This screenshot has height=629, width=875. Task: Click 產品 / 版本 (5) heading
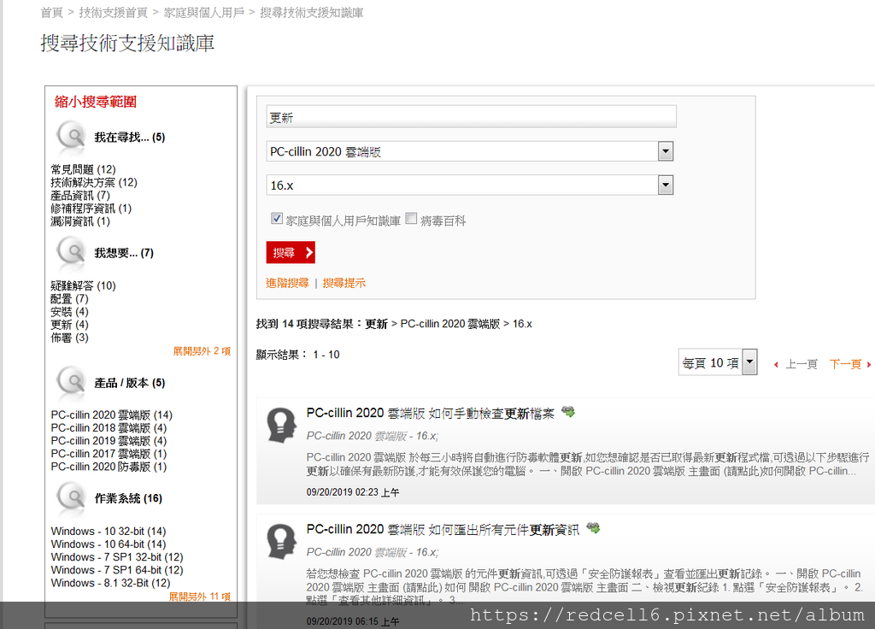(x=130, y=383)
